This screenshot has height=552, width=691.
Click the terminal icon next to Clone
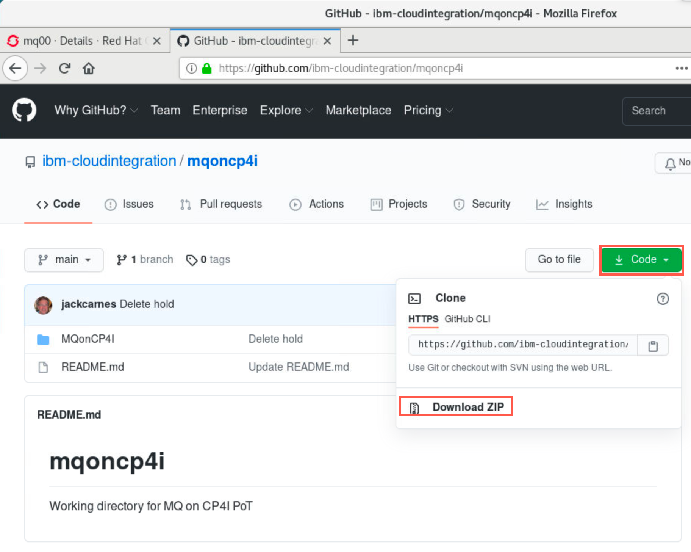coord(414,299)
